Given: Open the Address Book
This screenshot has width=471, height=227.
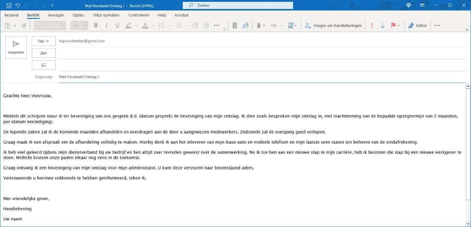Looking at the screenshot, I should (x=234, y=25).
